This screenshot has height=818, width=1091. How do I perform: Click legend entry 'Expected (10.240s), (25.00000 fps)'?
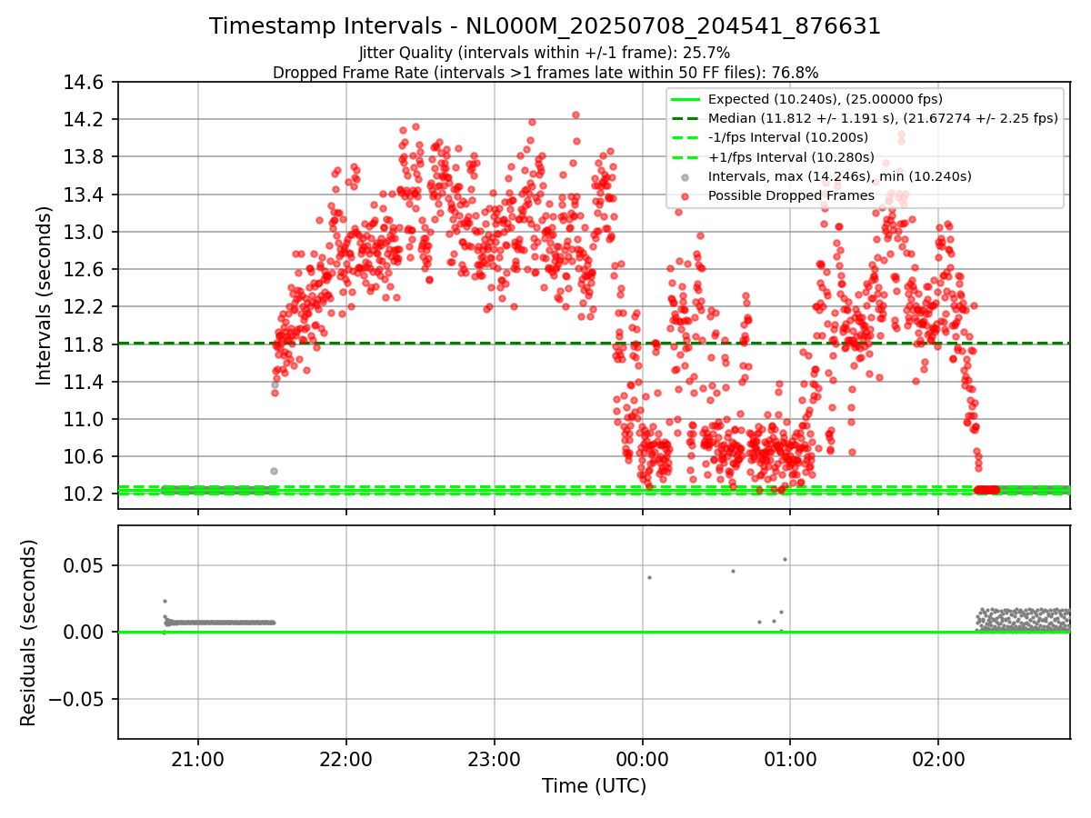pos(826,99)
